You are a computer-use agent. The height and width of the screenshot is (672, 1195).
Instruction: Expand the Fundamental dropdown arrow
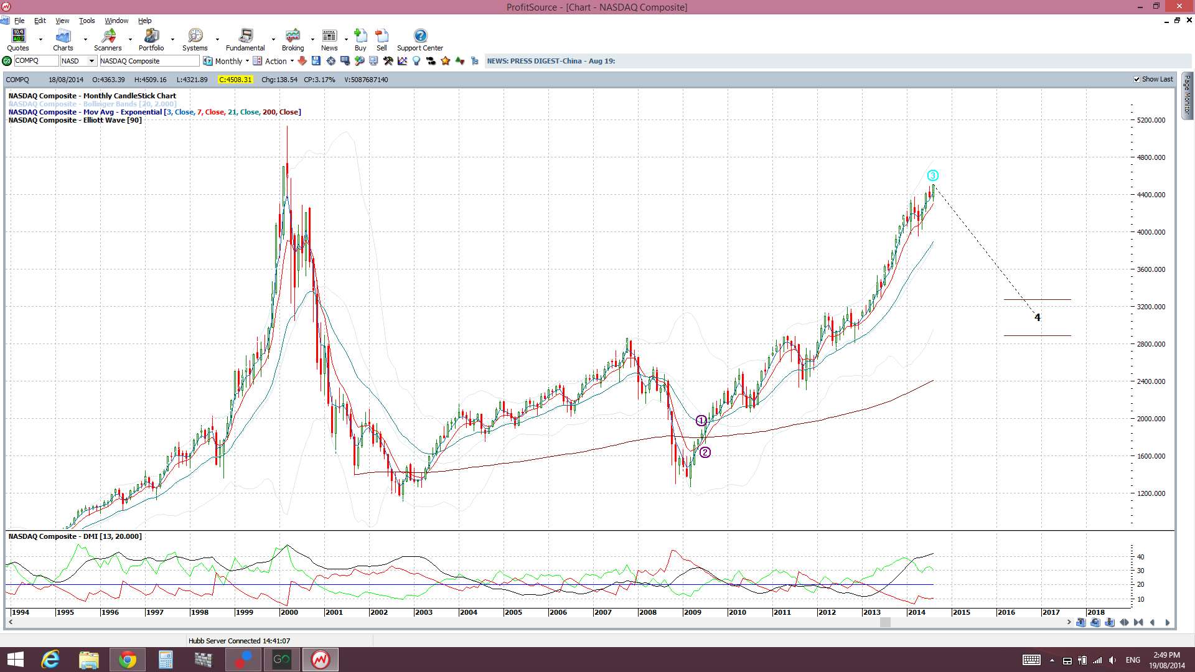point(273,40)
